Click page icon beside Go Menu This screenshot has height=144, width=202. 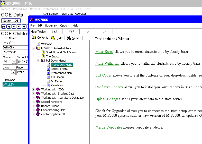coord(48,81)
